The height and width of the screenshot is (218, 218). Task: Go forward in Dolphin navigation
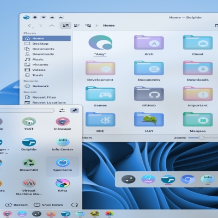click(x=41, y=26)
